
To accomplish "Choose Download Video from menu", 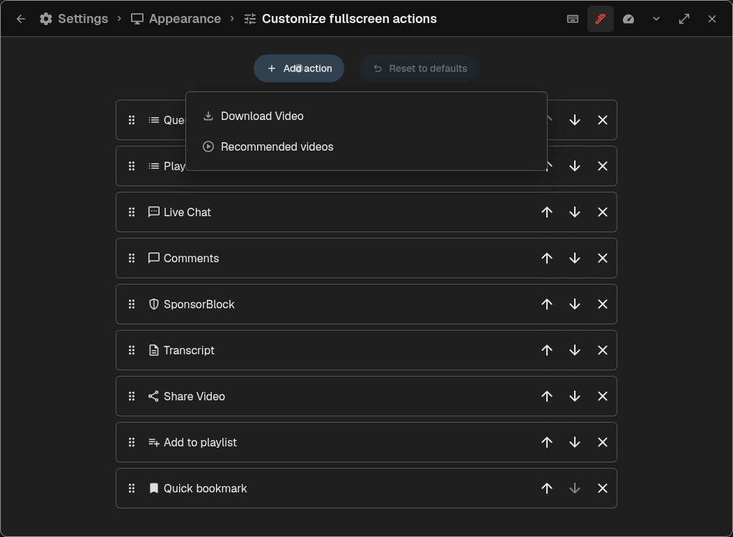I will click(x=366, y=116).
